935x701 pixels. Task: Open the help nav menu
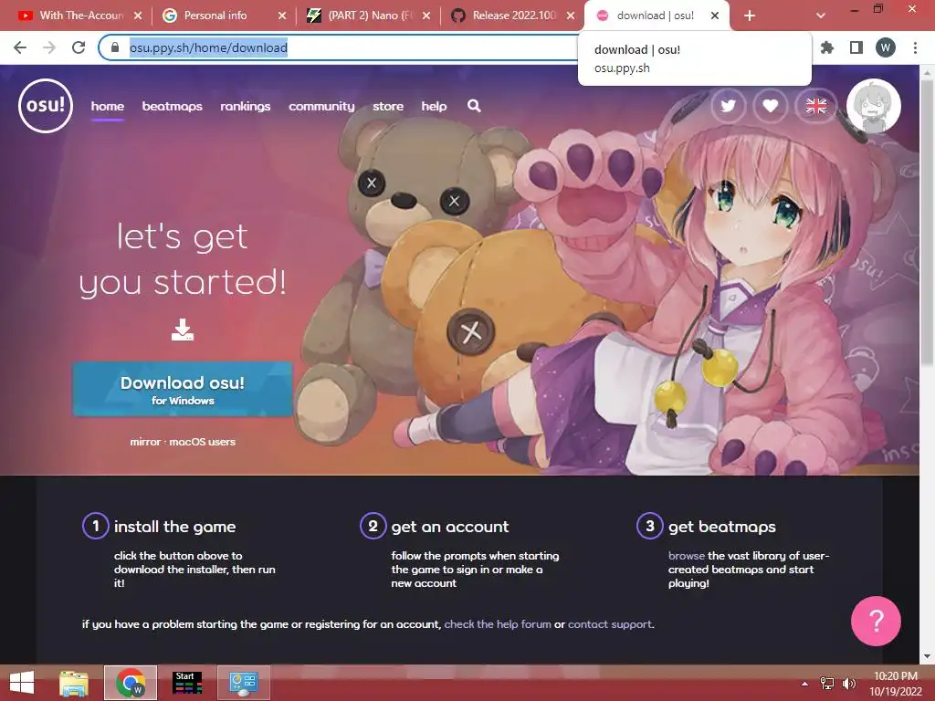click(x=434, y=106)
